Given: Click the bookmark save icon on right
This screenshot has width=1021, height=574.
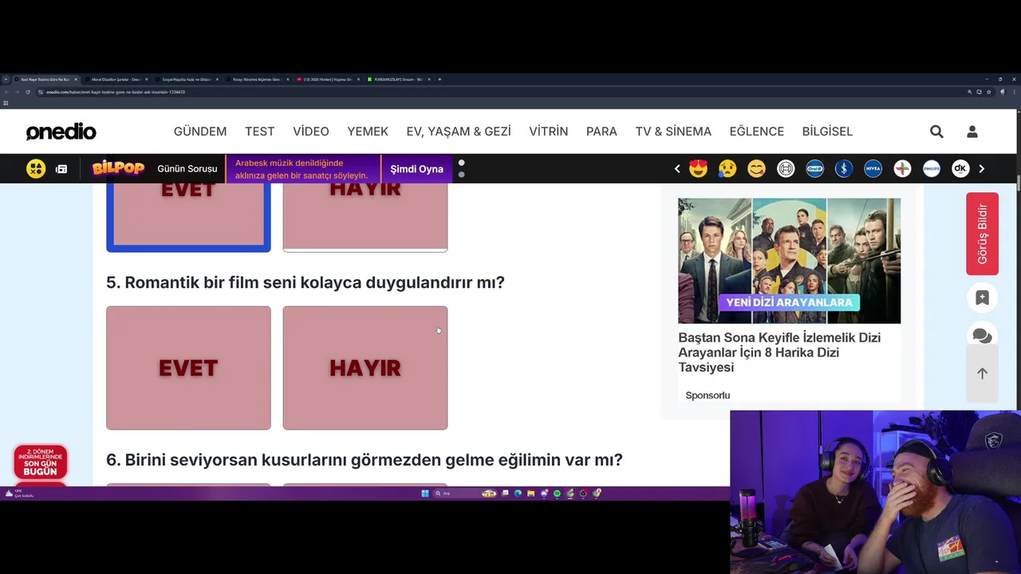Looking at the screenshot, I should (982, 297).
